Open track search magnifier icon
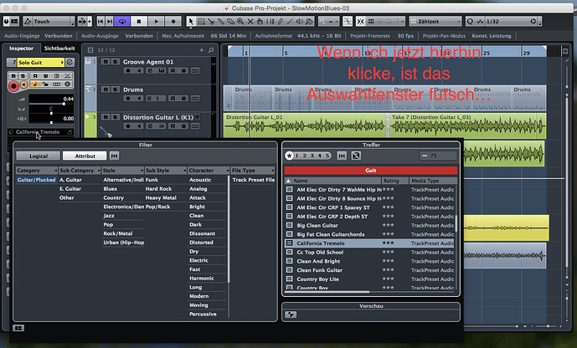This screenshot has width=577, height=348. point(211,50)
